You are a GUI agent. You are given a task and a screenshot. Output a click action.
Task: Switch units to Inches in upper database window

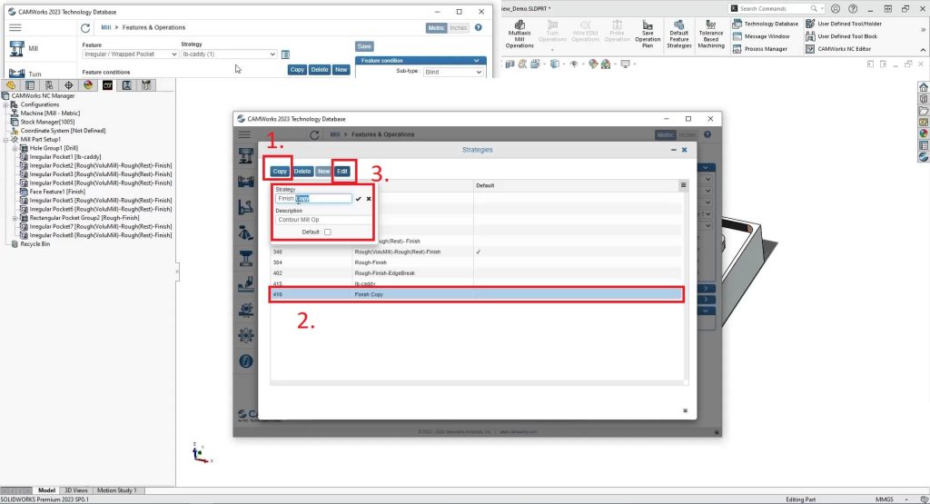pyautogui.click(x=458, y=28)
